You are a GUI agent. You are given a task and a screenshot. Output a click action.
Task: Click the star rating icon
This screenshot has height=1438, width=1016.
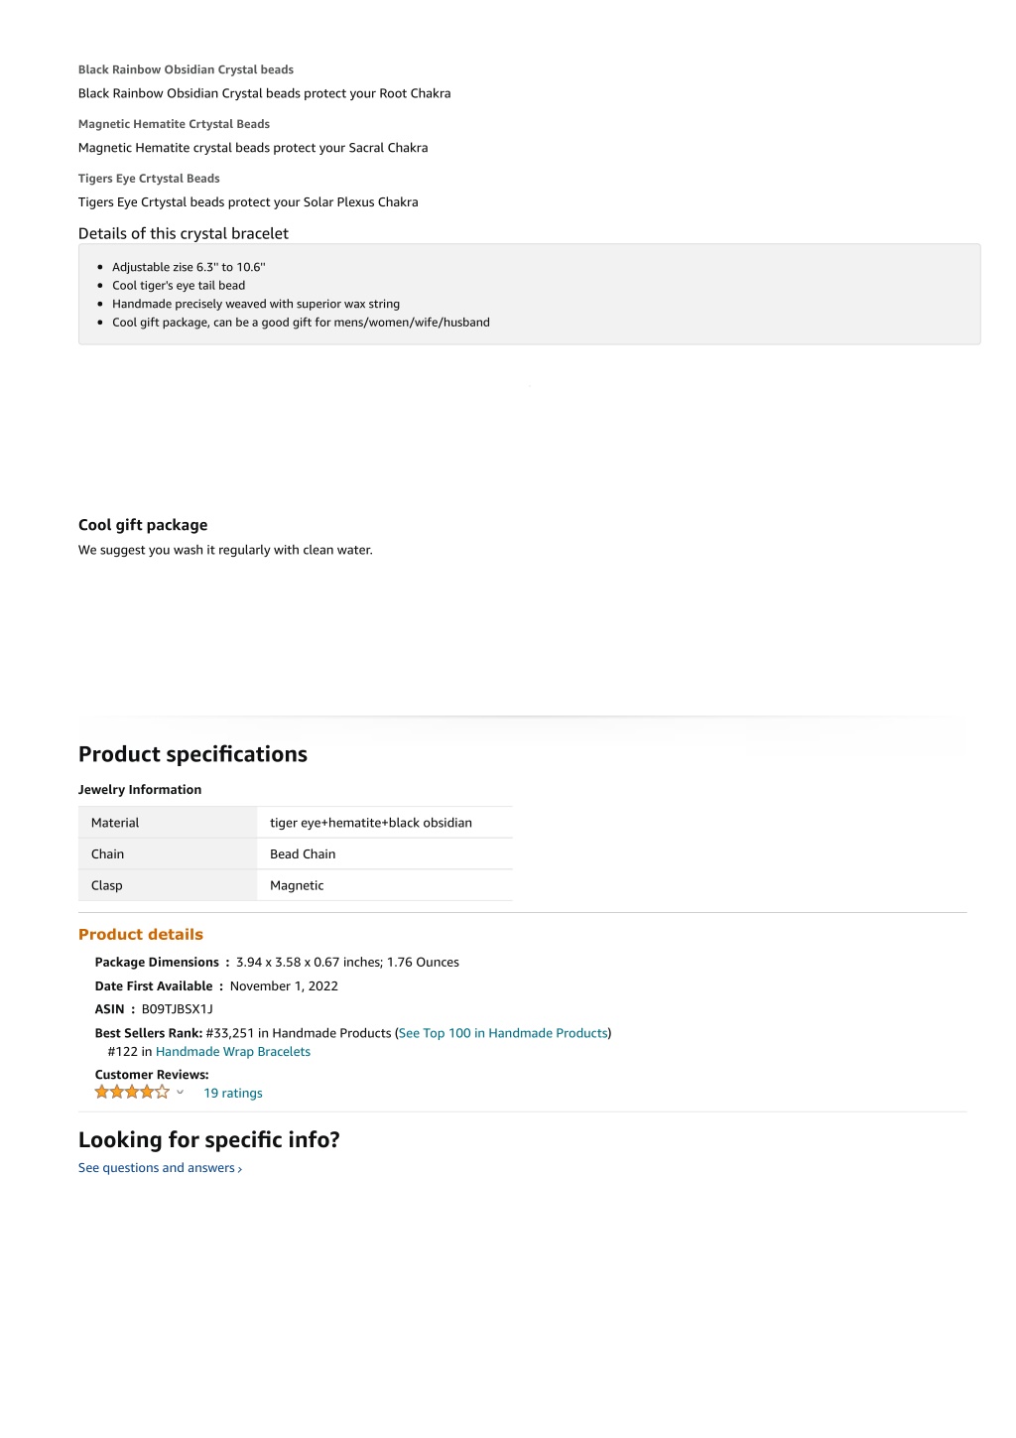(132, 1092)
